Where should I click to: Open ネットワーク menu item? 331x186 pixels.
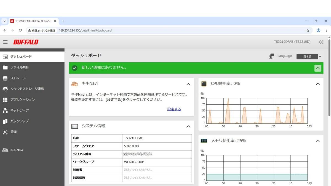click(32, 110)
